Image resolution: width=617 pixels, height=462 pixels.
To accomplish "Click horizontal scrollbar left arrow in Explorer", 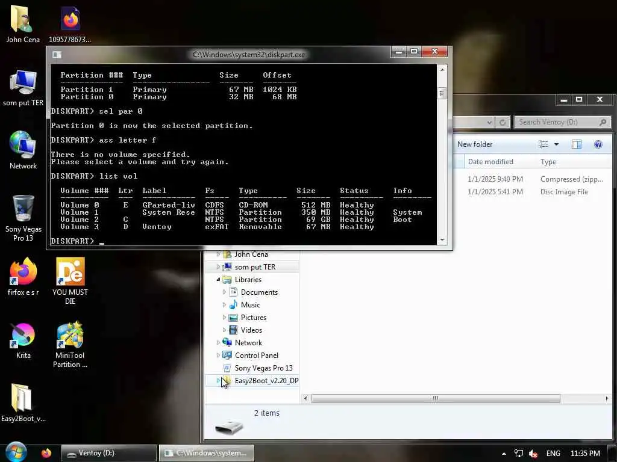I will [x=305, y=398].
